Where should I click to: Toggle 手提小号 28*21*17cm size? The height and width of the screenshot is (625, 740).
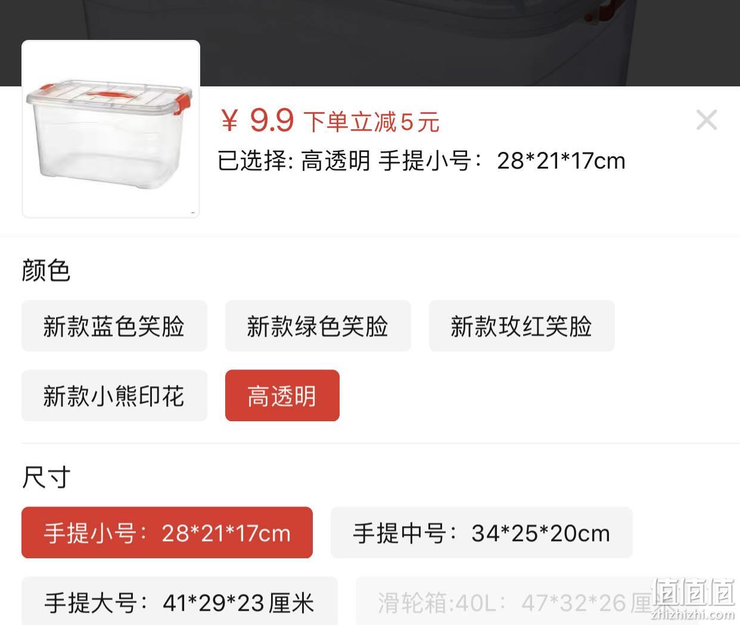[x=167, y=533]
